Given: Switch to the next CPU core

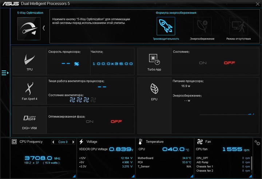Looking at the screenshot, I should pos(73,142).
